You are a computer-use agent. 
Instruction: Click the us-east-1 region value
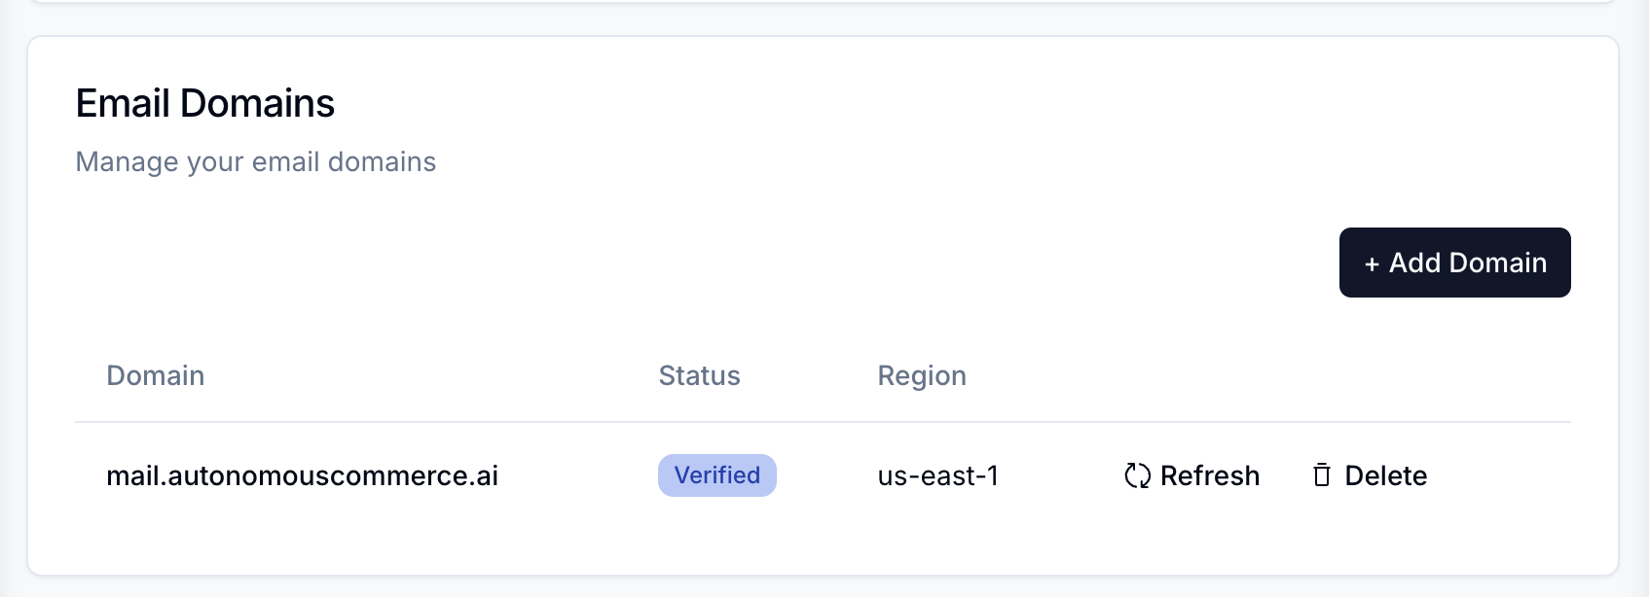(937, 475)
